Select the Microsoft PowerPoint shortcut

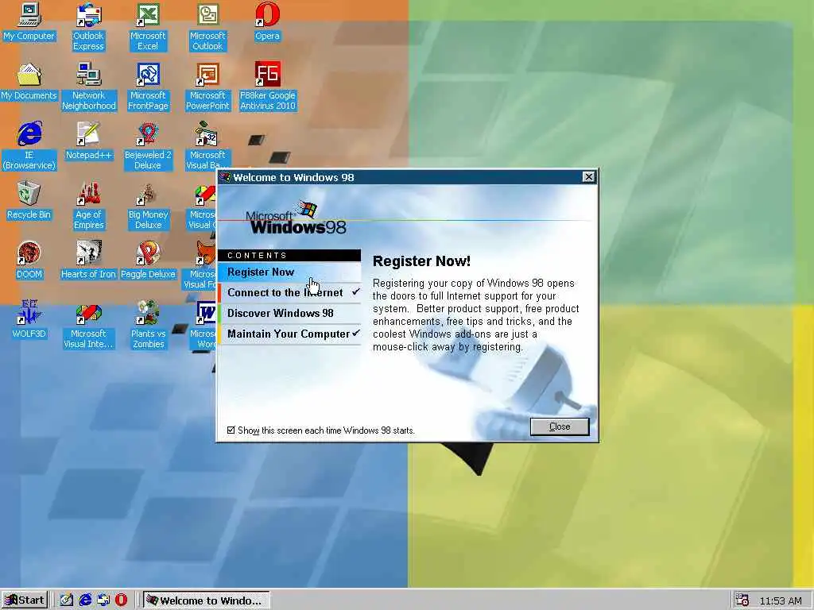tap(207, 87)
